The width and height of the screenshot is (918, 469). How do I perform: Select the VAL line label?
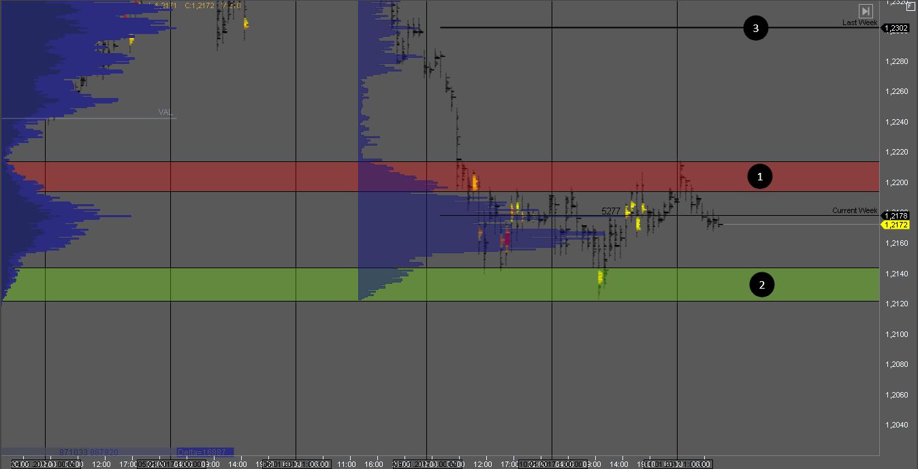(165, 112)
